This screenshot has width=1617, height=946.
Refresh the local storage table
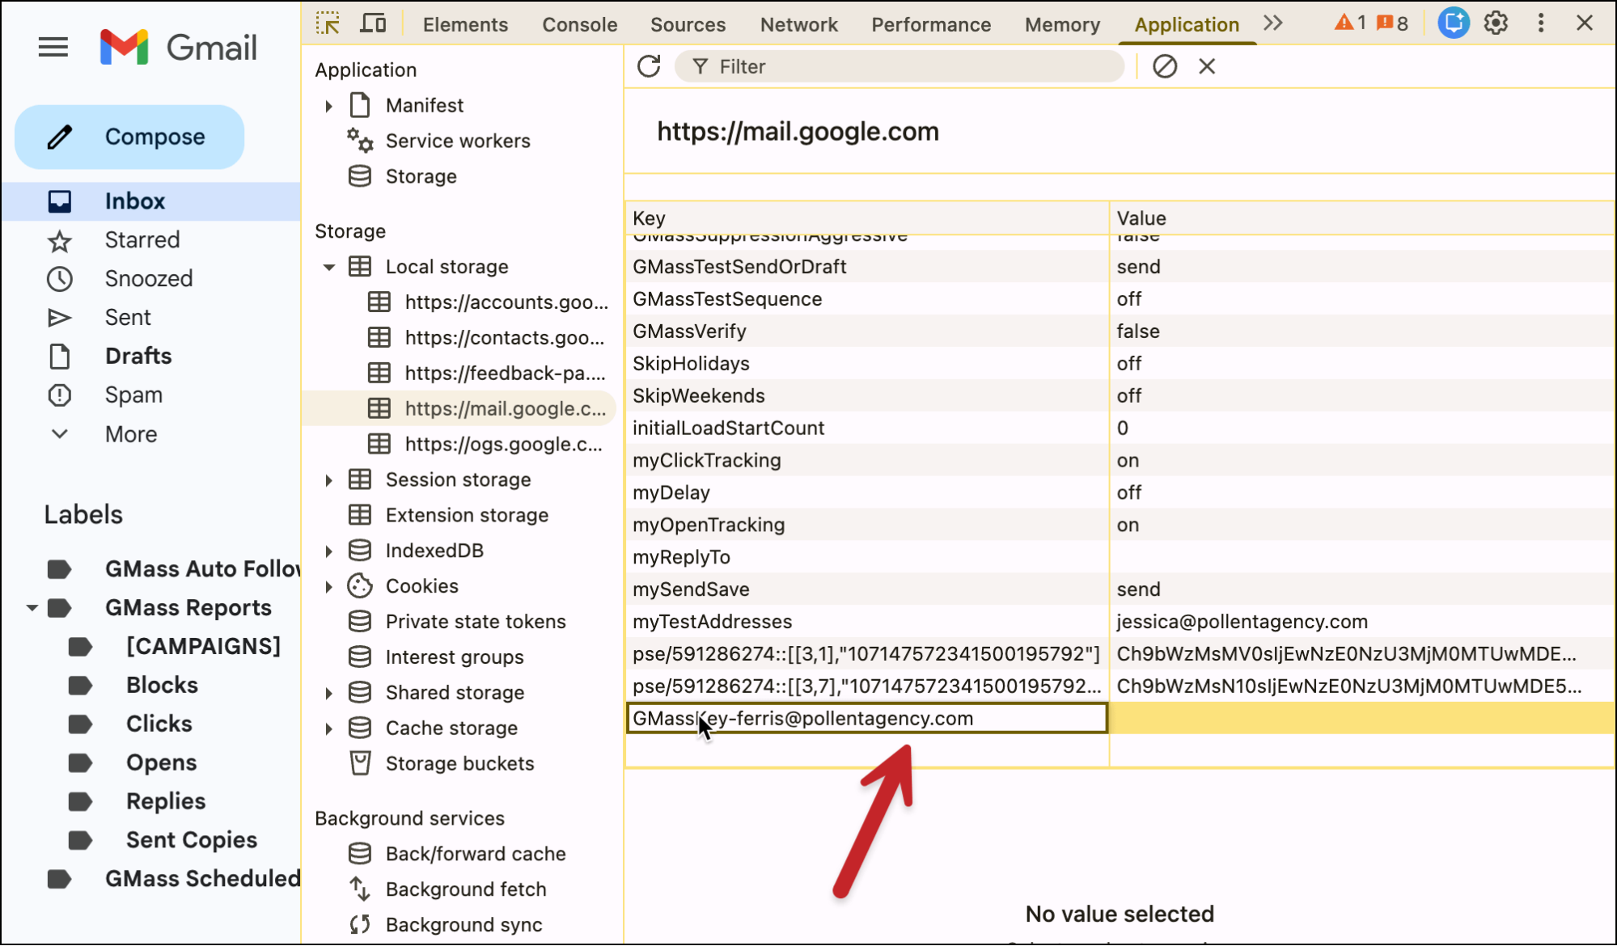pyautogui.click(x=649, y=66)
